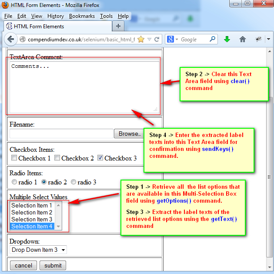Screen dimensions: 274x274
Task: Close the Firefox window
Action: click(x=263, y=3)
